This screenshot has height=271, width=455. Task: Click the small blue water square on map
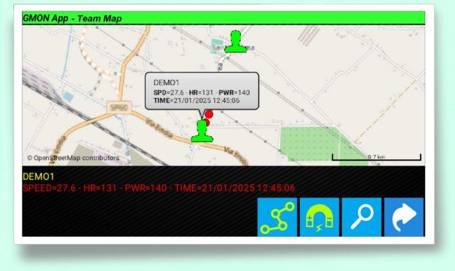(x=68, y=97)
